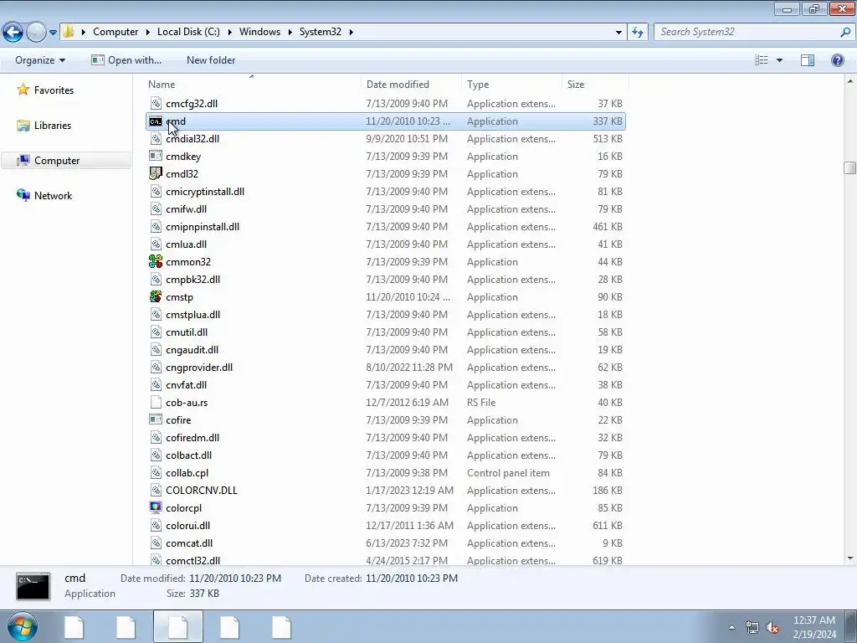The image size is (857, 643).
Task: Open Windows Help question mark
Action: click(837, 60)
